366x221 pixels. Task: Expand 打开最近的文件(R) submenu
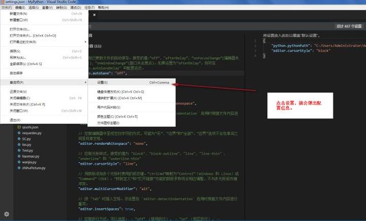tap(45, 42)
